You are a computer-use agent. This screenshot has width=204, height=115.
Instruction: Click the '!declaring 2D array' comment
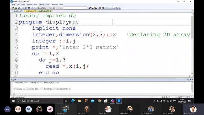point(158,35)
